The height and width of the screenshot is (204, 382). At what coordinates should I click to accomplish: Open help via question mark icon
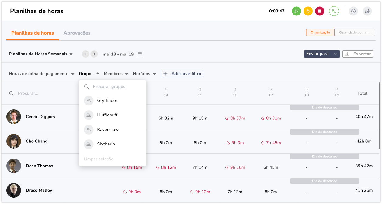pos(353,11)
